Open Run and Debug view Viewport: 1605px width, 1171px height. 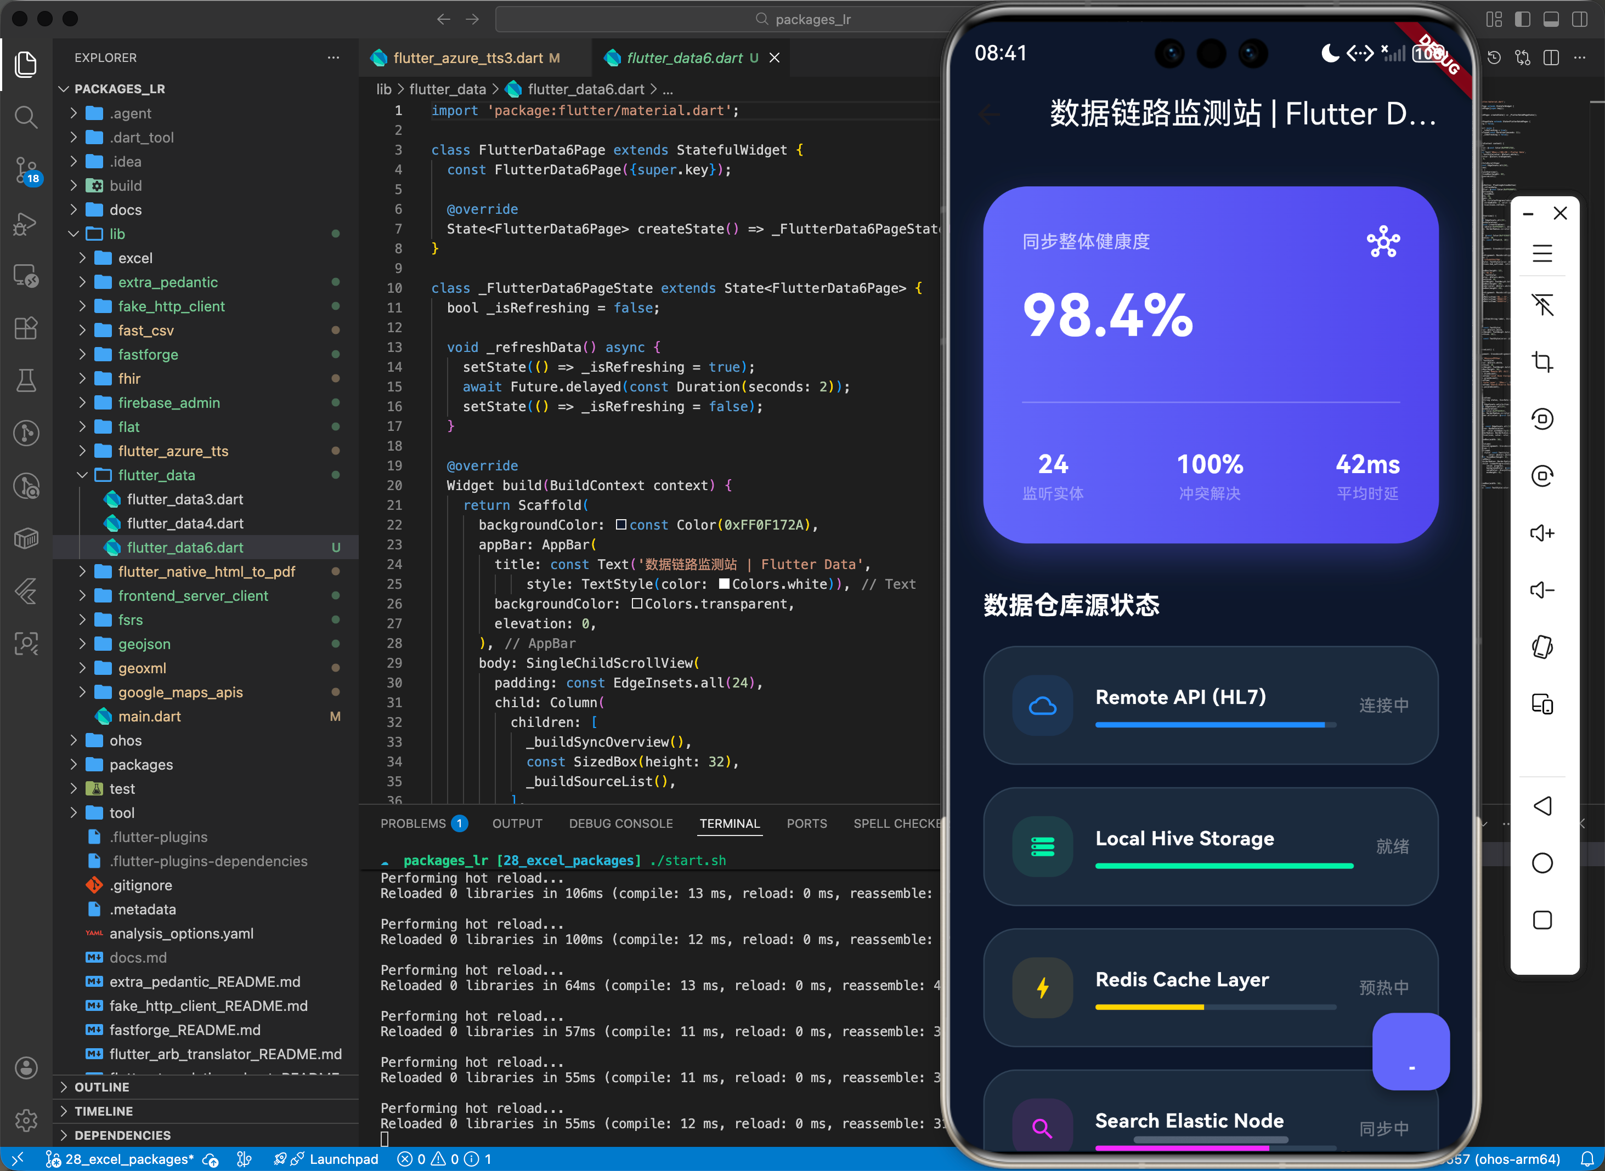point(26,225)
